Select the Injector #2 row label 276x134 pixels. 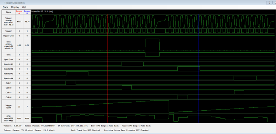pos(8,69)
